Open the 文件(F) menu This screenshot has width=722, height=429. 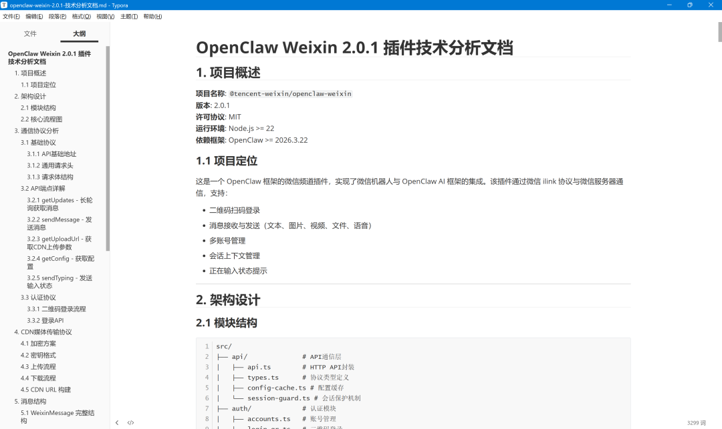[11, 16]
